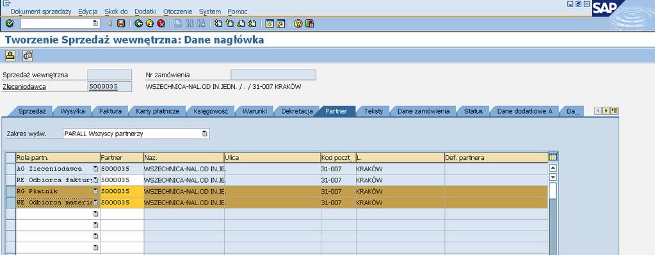Click the Save diskette icon
Screen dimensions: 655x255
(x=121, y=24)
